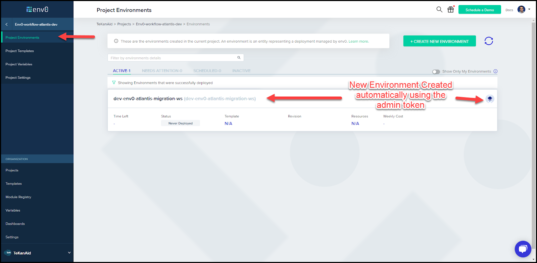Switch to the ACTIVE-1 tab

(x=121, y=71)
